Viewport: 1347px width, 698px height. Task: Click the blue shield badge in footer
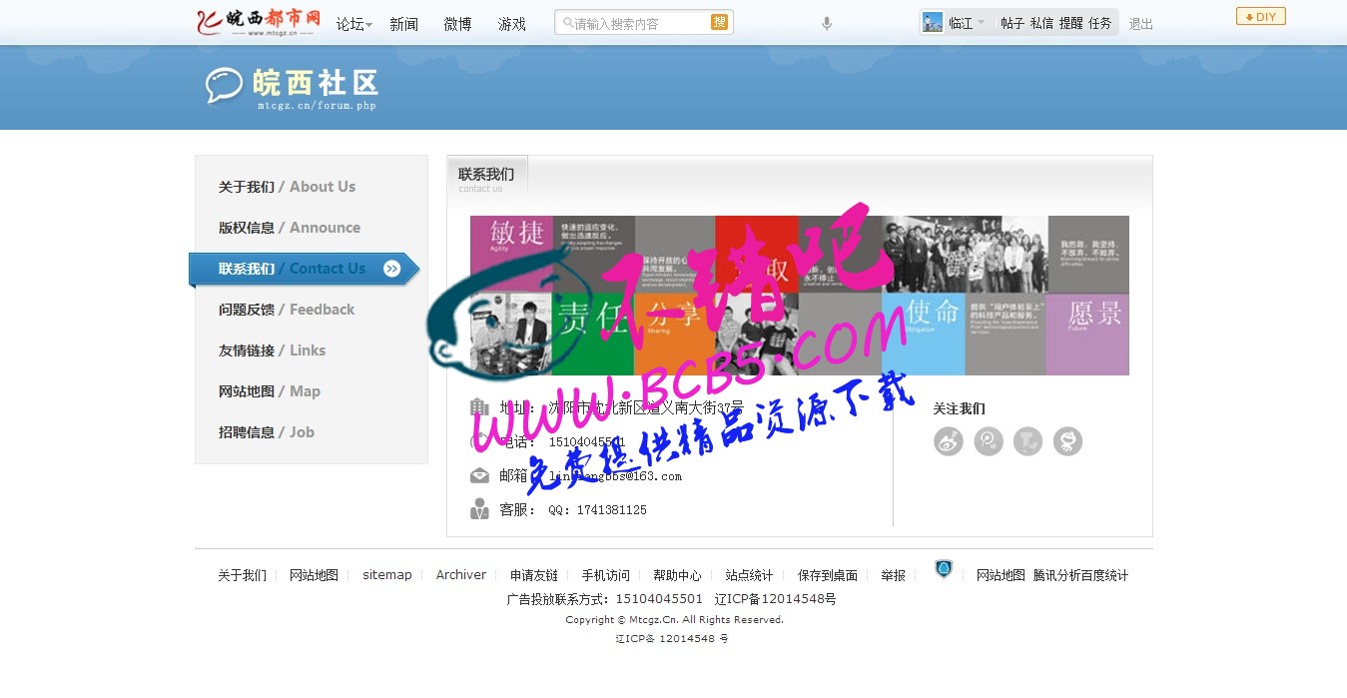point(944,569)
